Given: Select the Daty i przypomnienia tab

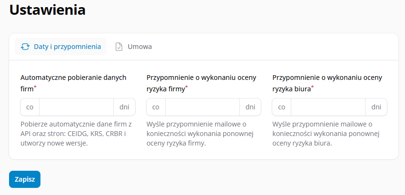Looking at the screenshot, I should coord(61,47).
